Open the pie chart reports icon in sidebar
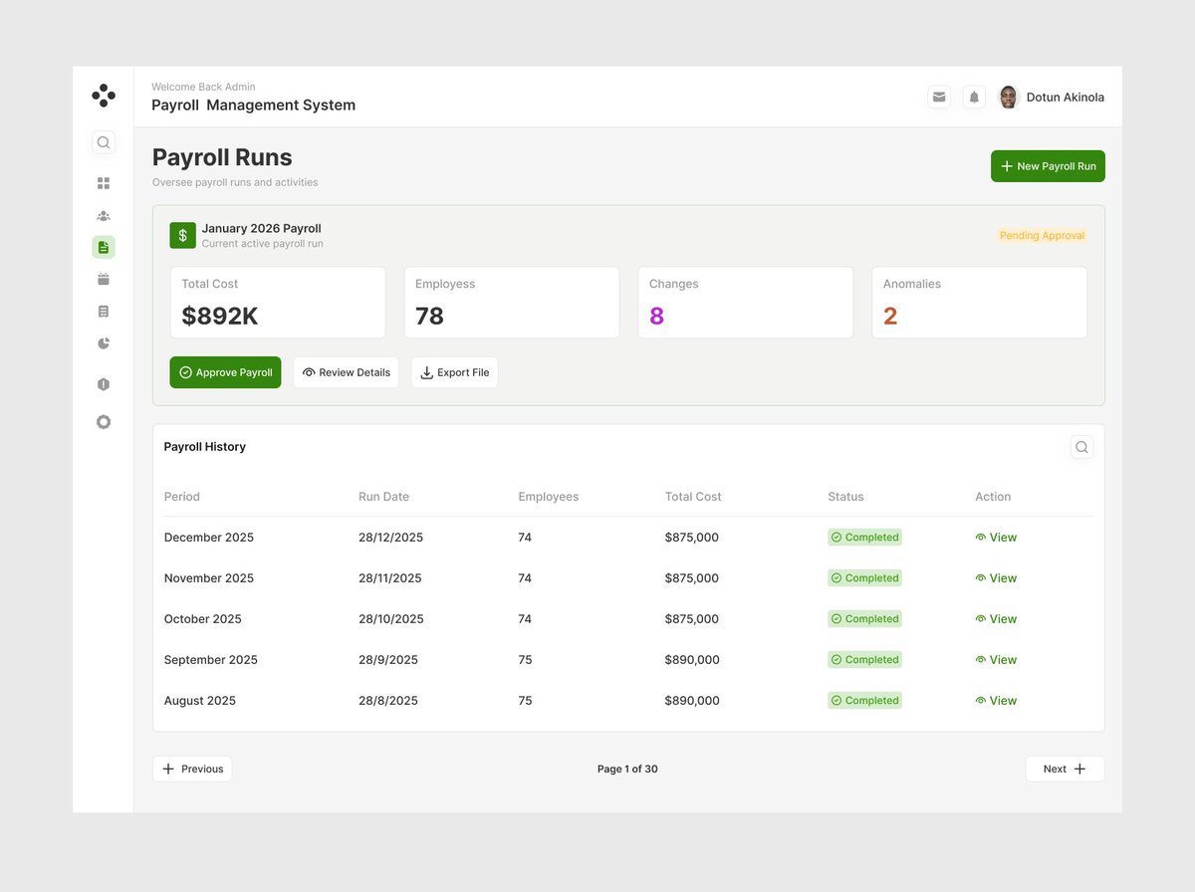Screen dimensions: 1195x892 [104, 343]
